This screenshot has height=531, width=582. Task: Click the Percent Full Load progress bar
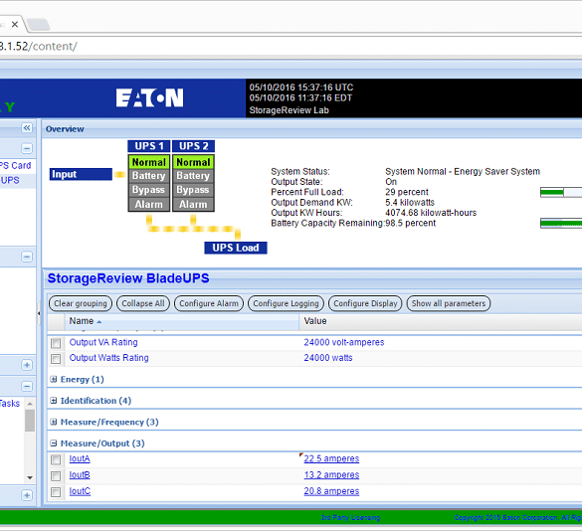click(x=561, y=192)
